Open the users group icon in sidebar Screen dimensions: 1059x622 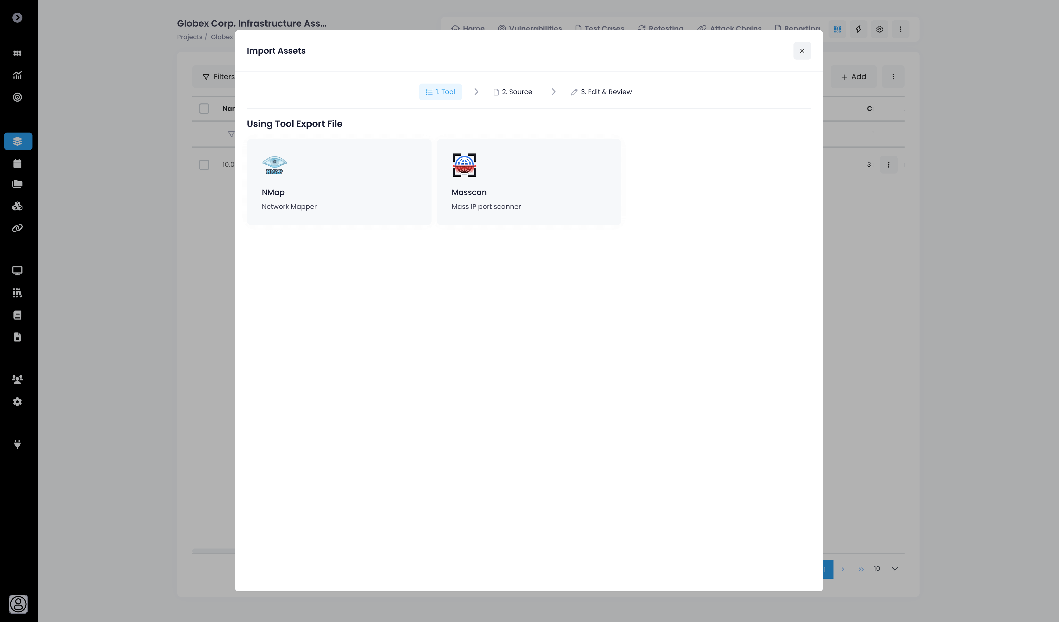coord(18,380)
